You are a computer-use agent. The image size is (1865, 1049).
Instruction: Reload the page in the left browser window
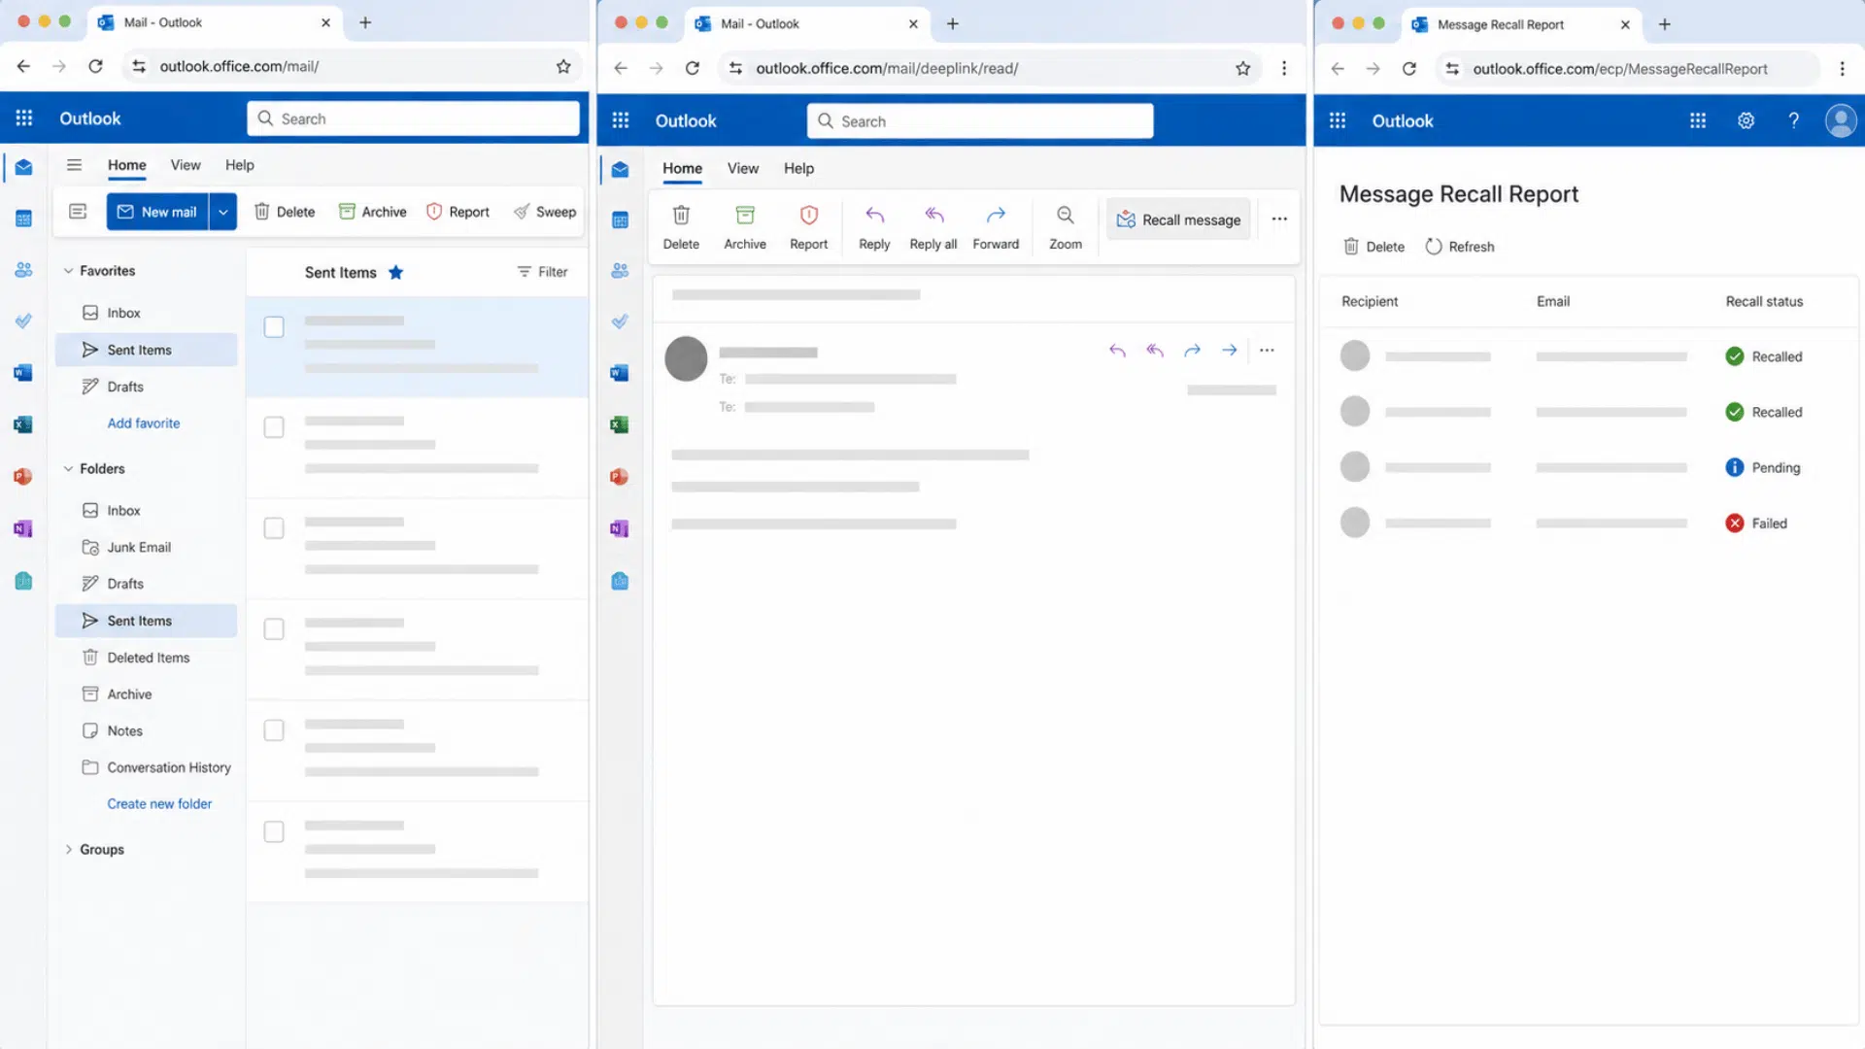point(95,66)
